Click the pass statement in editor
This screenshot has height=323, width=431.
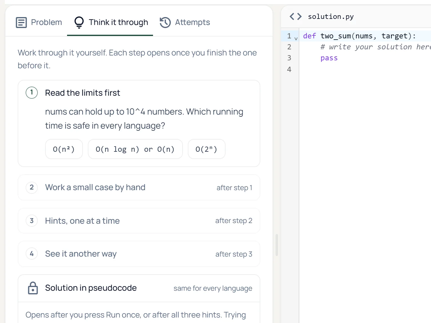(329, 58)
